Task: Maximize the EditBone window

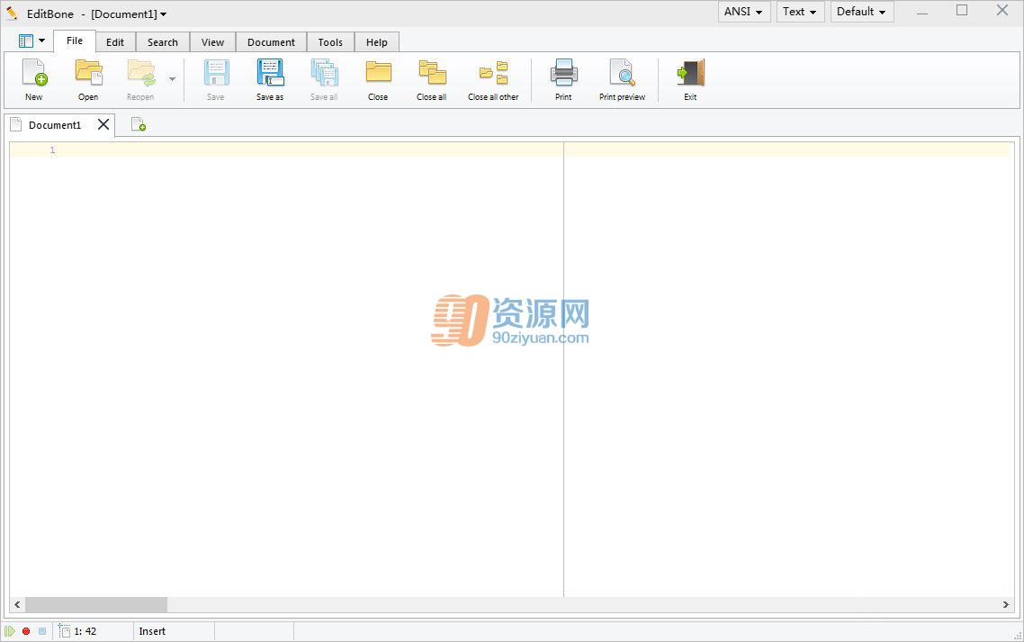Action: 962,11
